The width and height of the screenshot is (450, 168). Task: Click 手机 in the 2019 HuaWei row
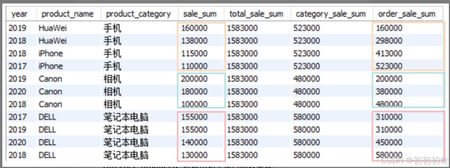[x=112, y=28]
